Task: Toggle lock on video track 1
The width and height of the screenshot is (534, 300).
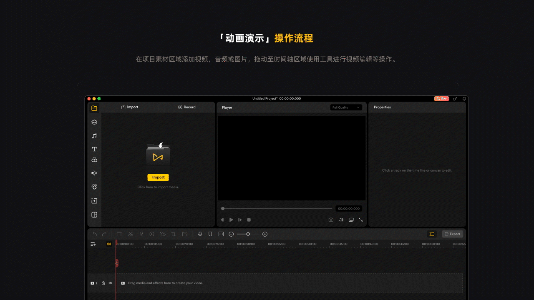Action: coord(103,283)
